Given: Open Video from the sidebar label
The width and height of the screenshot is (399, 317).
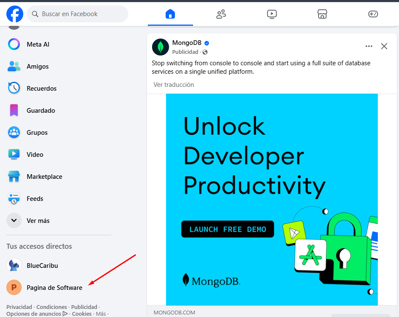Looking at the screenshot, I should coord(35,155).
